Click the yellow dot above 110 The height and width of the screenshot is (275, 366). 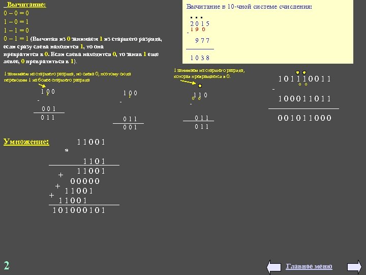[x=200, y=86]
